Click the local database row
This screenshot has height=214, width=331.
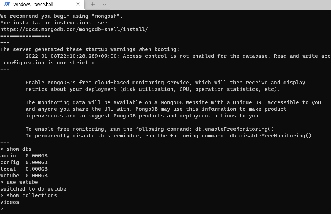(x=24, y=169)
